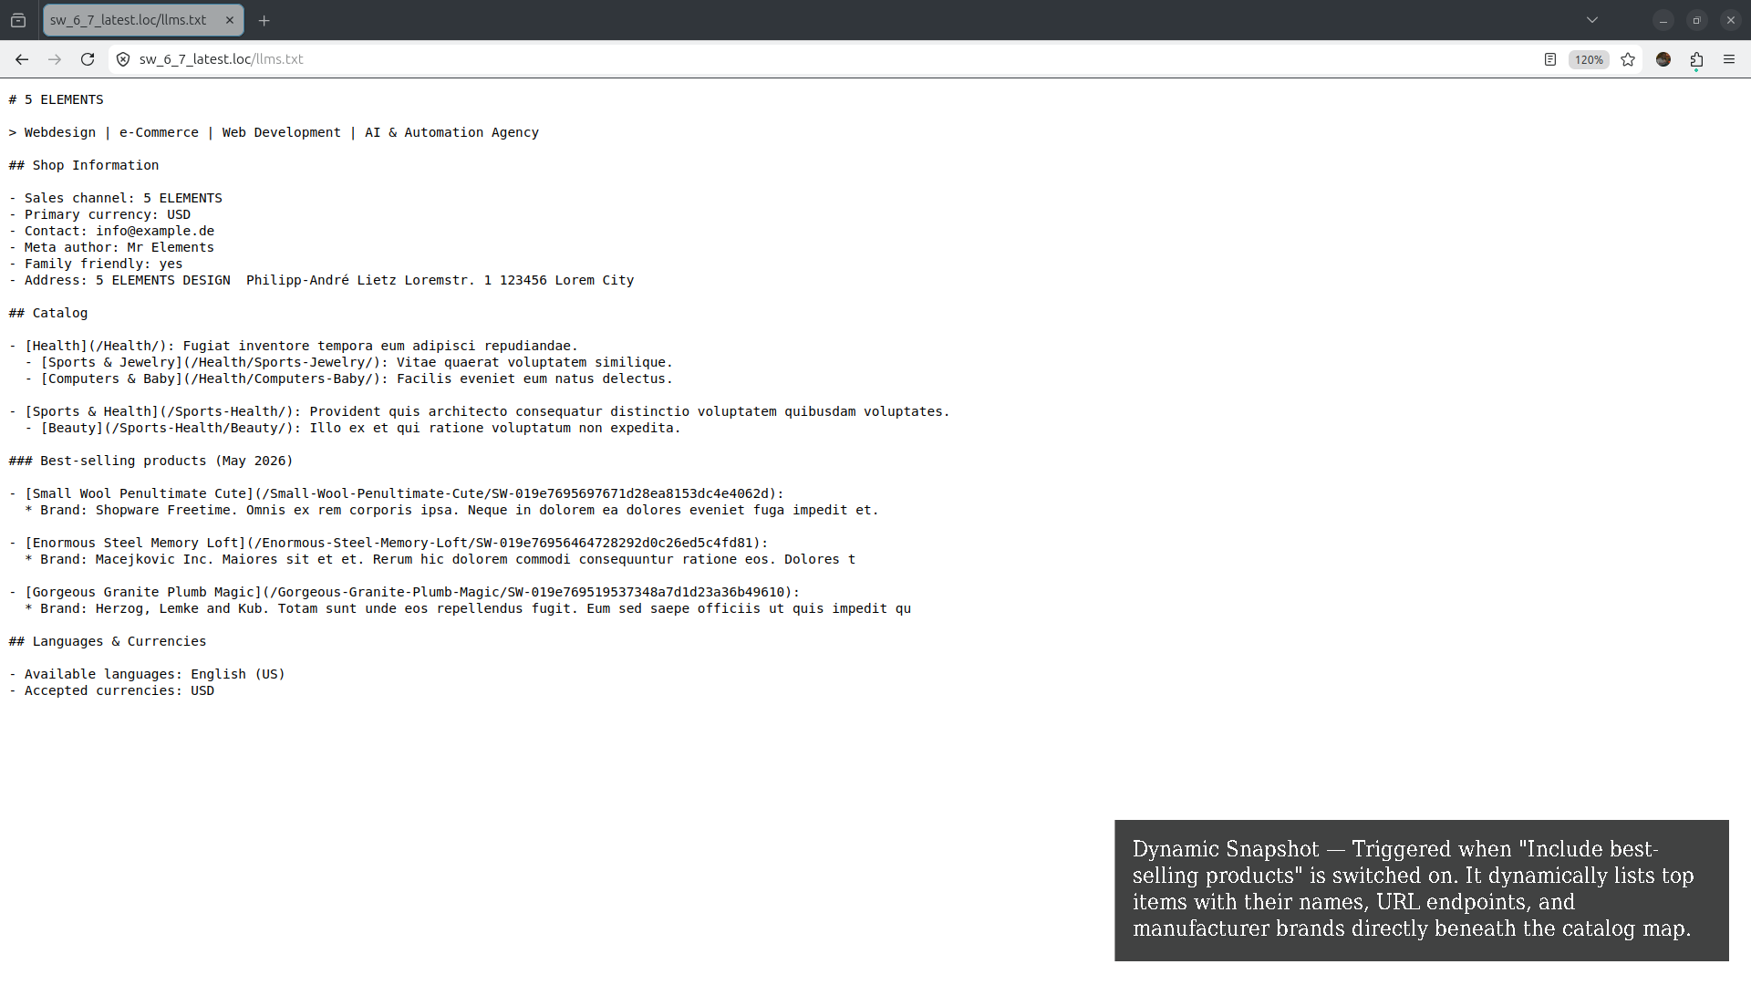
Task: Open the hamburger application menu
Action: 1729,59
